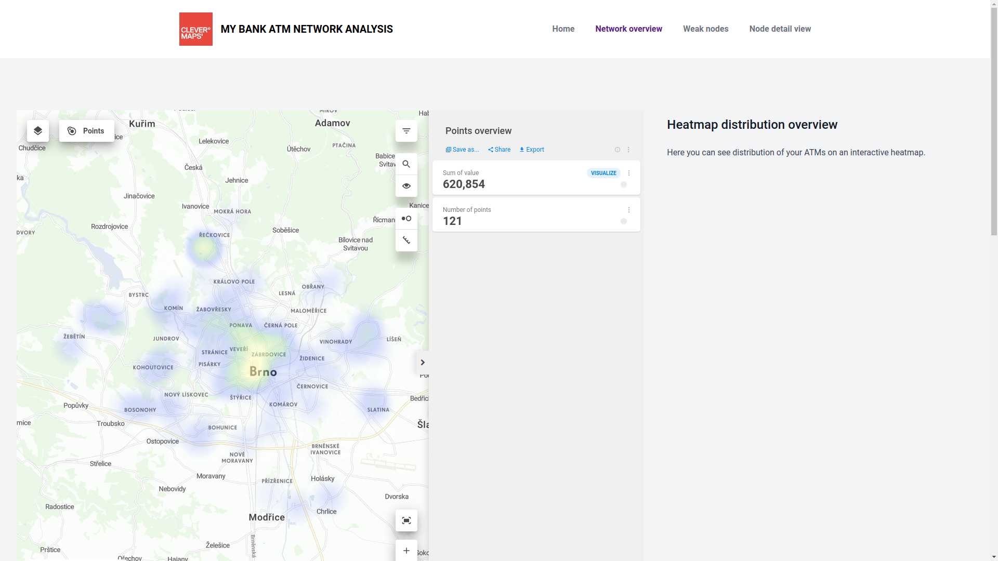Open the Node detail view tab
Image resolution: width=998 pixels, height=561 pixels.
coord(780,29)
